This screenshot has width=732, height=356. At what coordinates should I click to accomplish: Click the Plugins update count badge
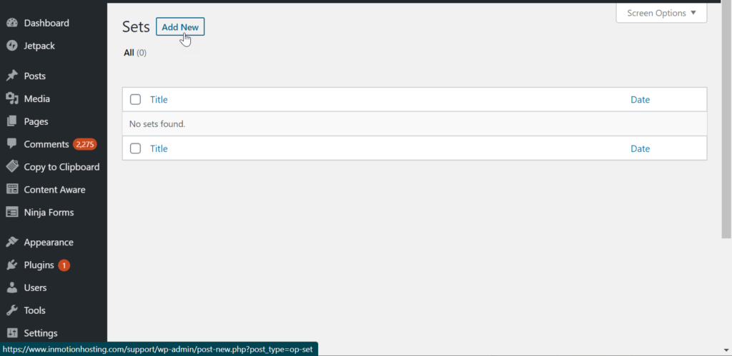[64, 265]
